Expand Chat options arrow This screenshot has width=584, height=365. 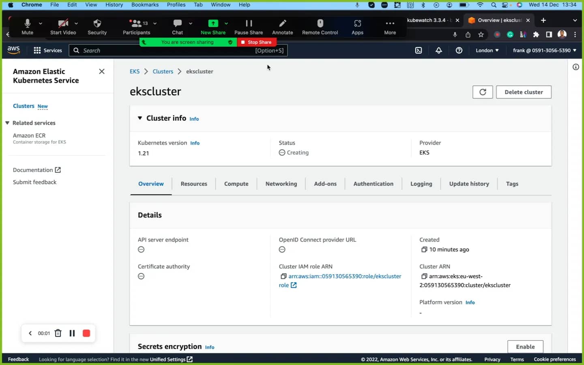click(x=191, y=24)
